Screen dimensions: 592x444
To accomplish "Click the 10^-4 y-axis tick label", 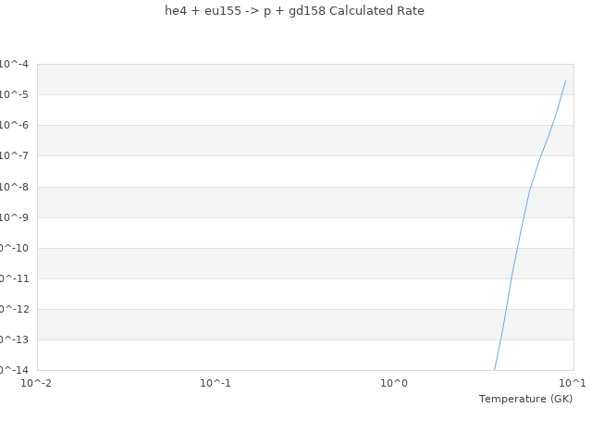I will pos(14,64).
